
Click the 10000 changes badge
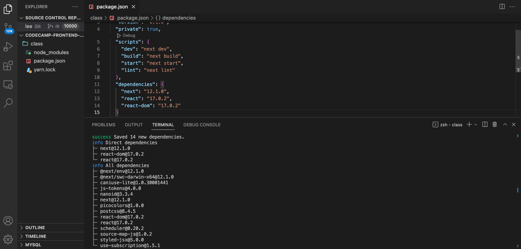[71, 26]
